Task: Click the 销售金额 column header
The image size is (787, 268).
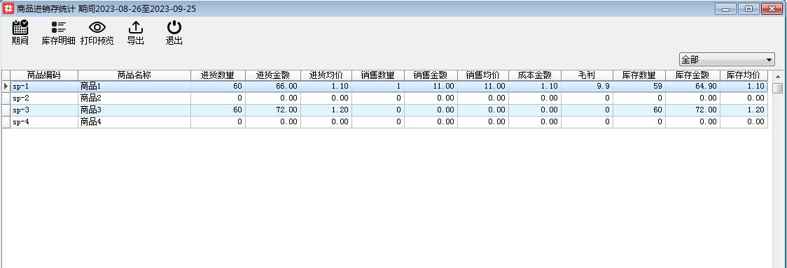Action: pos(431,75)
